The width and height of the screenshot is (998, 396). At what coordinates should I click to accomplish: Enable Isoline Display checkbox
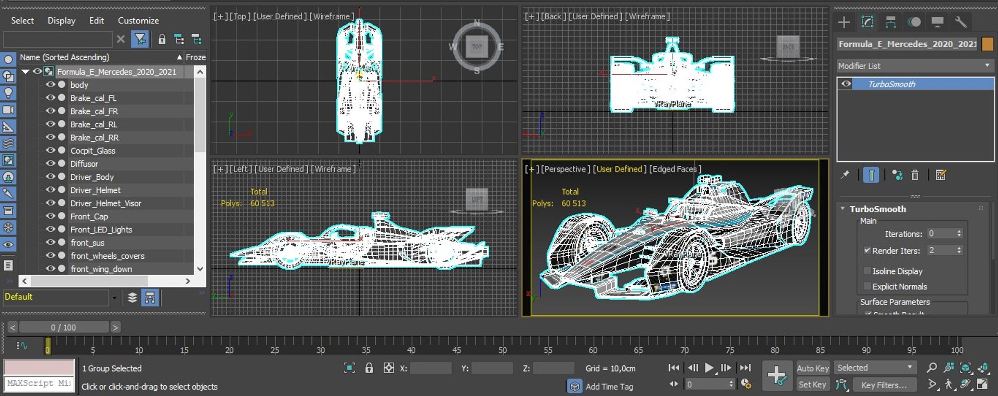tap(867, 271)
